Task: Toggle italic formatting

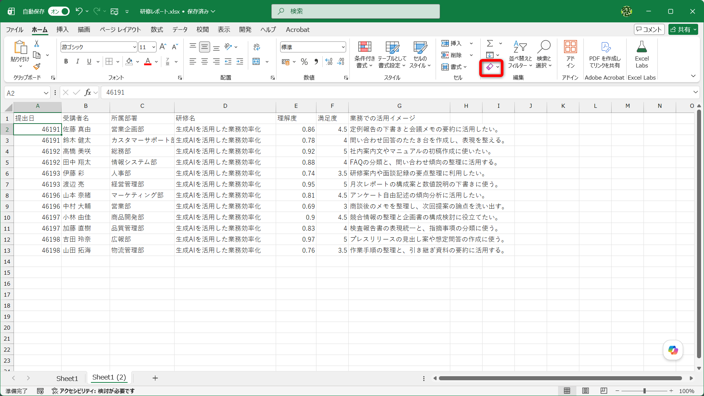Action: [x=77, y=62]
